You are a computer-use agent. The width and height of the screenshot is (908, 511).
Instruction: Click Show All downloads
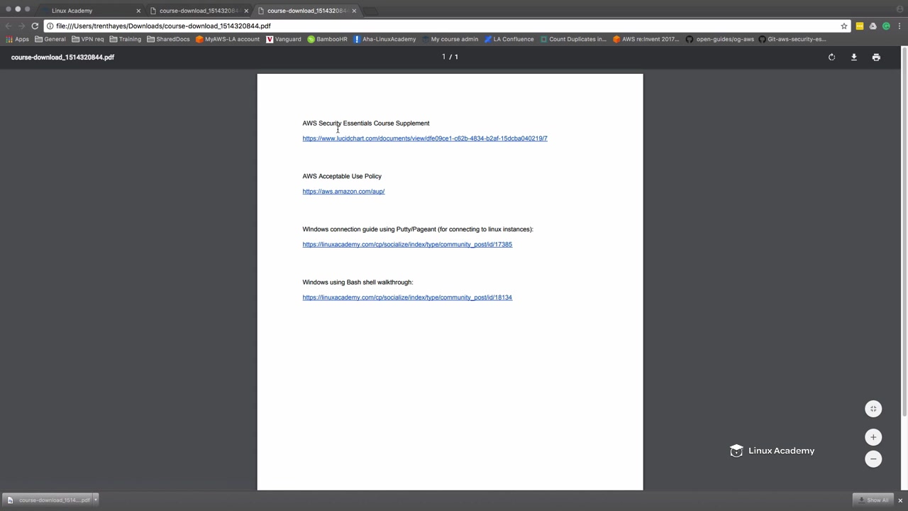click(872, 500)
